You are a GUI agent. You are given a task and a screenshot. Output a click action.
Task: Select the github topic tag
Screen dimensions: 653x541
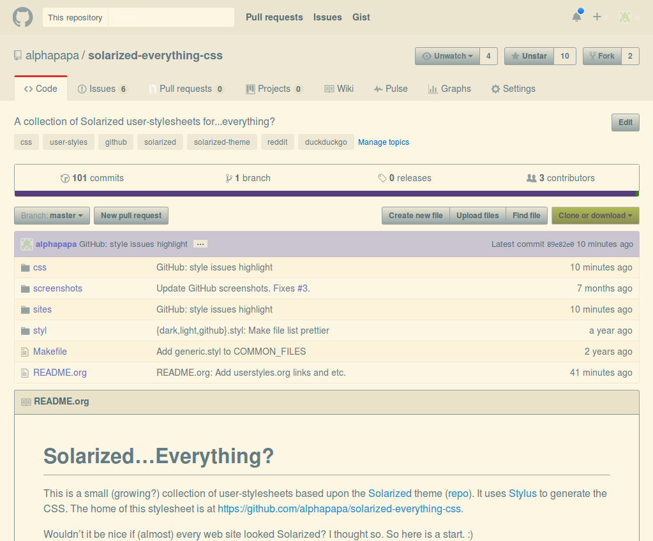(x=116, y=142)
